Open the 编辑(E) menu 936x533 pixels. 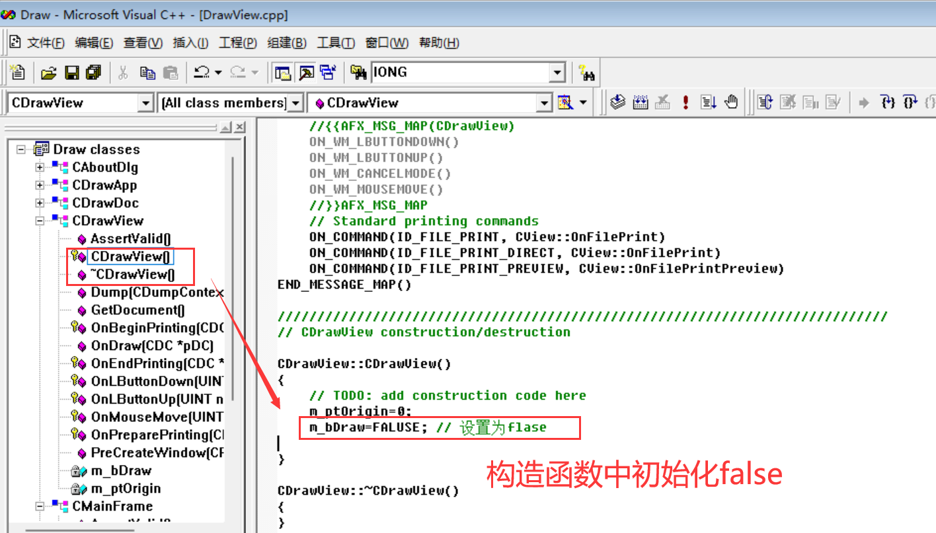94,43
